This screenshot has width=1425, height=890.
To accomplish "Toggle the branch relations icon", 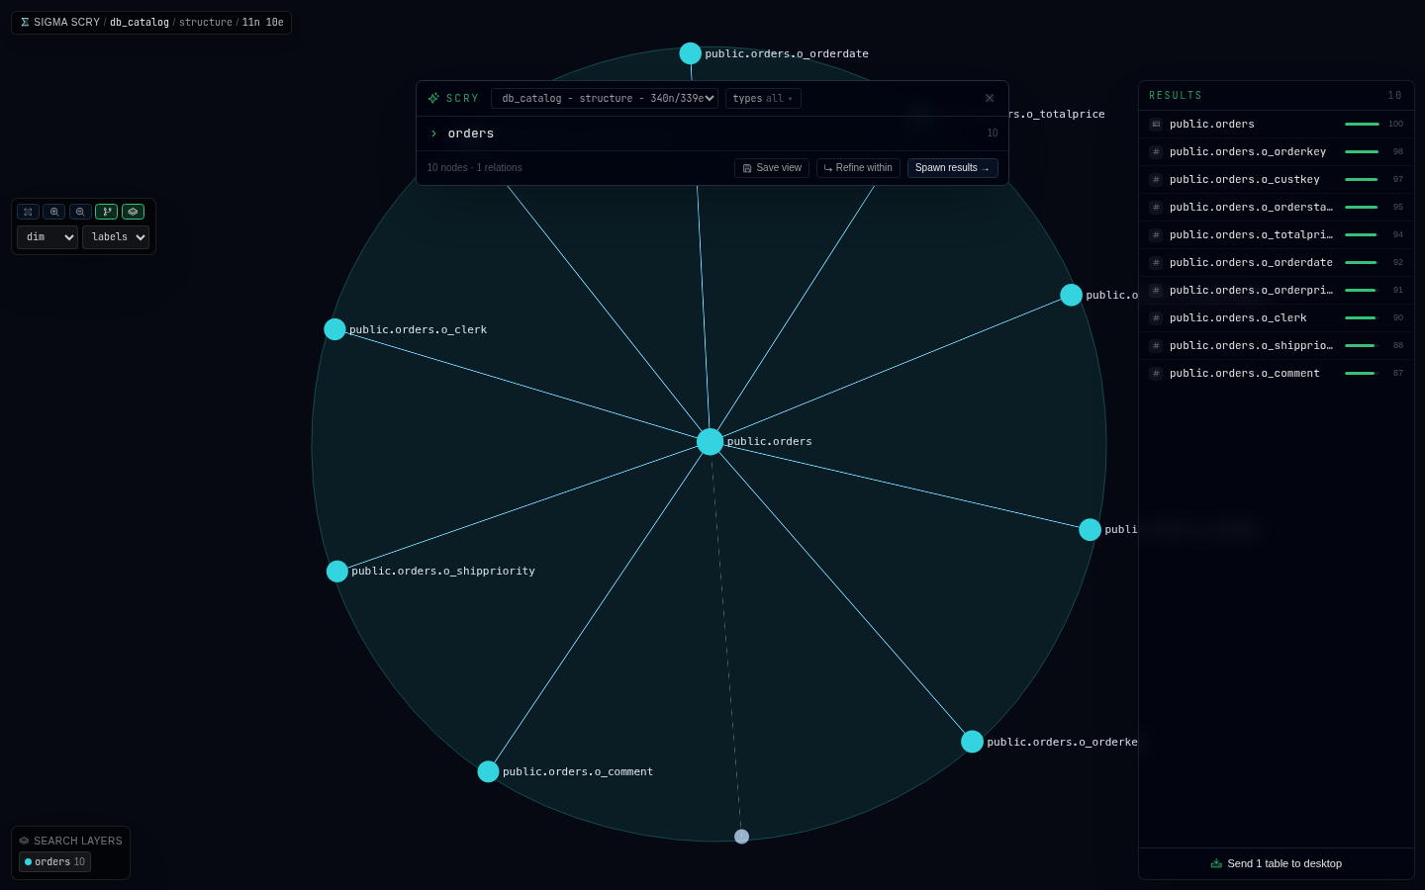I will 107,212.
